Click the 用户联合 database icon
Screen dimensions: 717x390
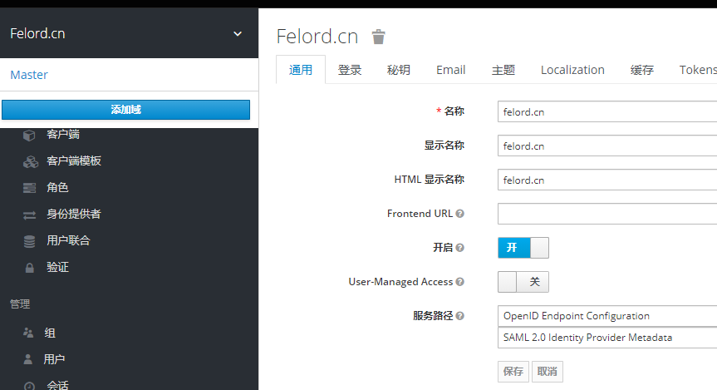[29, 241]
